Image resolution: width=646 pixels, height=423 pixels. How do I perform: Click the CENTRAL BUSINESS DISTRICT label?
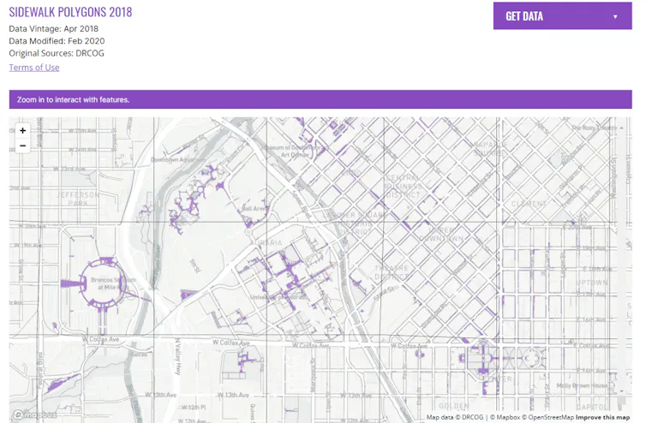404,186
